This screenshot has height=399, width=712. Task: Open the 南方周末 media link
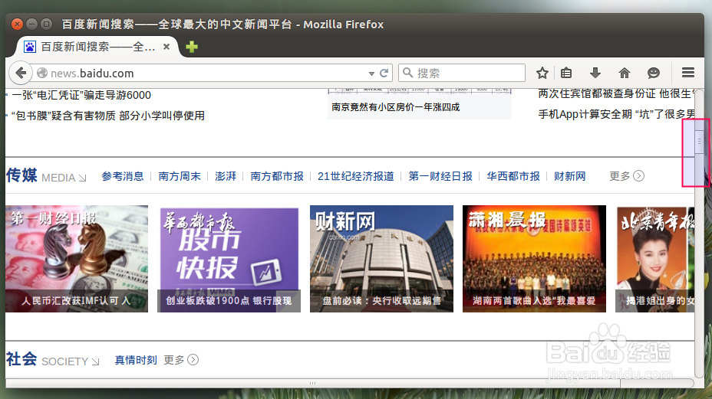[x=180, y=176]
